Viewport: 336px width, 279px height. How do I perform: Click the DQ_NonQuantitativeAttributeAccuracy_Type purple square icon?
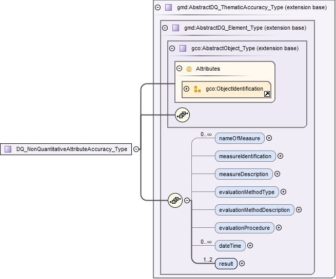(x=8, y=149)
